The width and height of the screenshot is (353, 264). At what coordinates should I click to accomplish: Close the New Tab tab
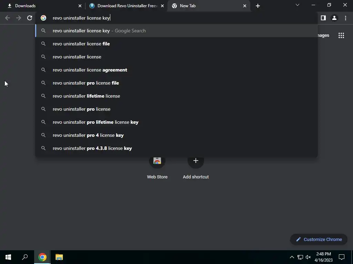(x=245, y=6)
